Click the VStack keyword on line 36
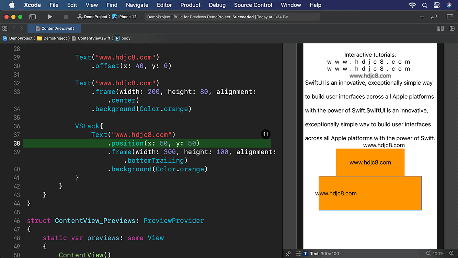The image size is (458, 258). tap(87, 126)
